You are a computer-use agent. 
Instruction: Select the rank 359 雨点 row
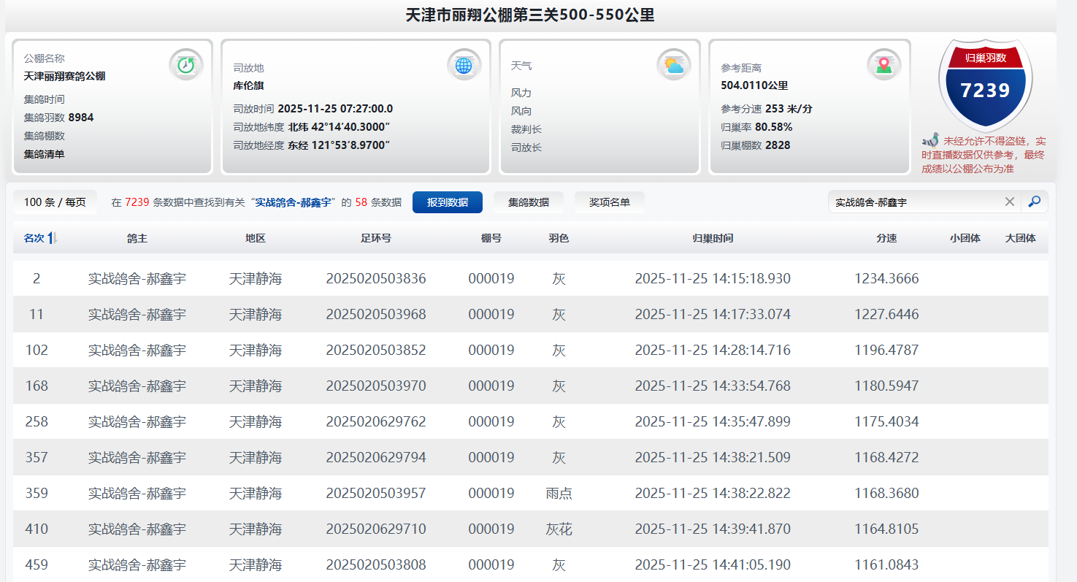point(530,493)
